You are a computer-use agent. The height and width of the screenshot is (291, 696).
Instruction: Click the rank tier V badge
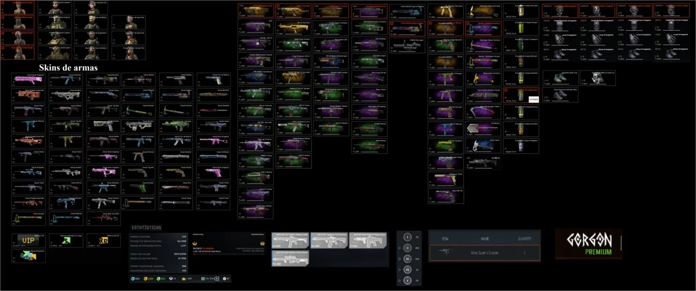point(408,281)
